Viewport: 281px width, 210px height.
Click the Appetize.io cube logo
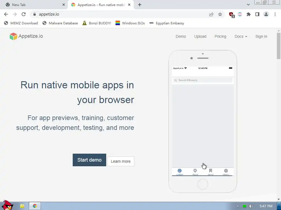13,36
